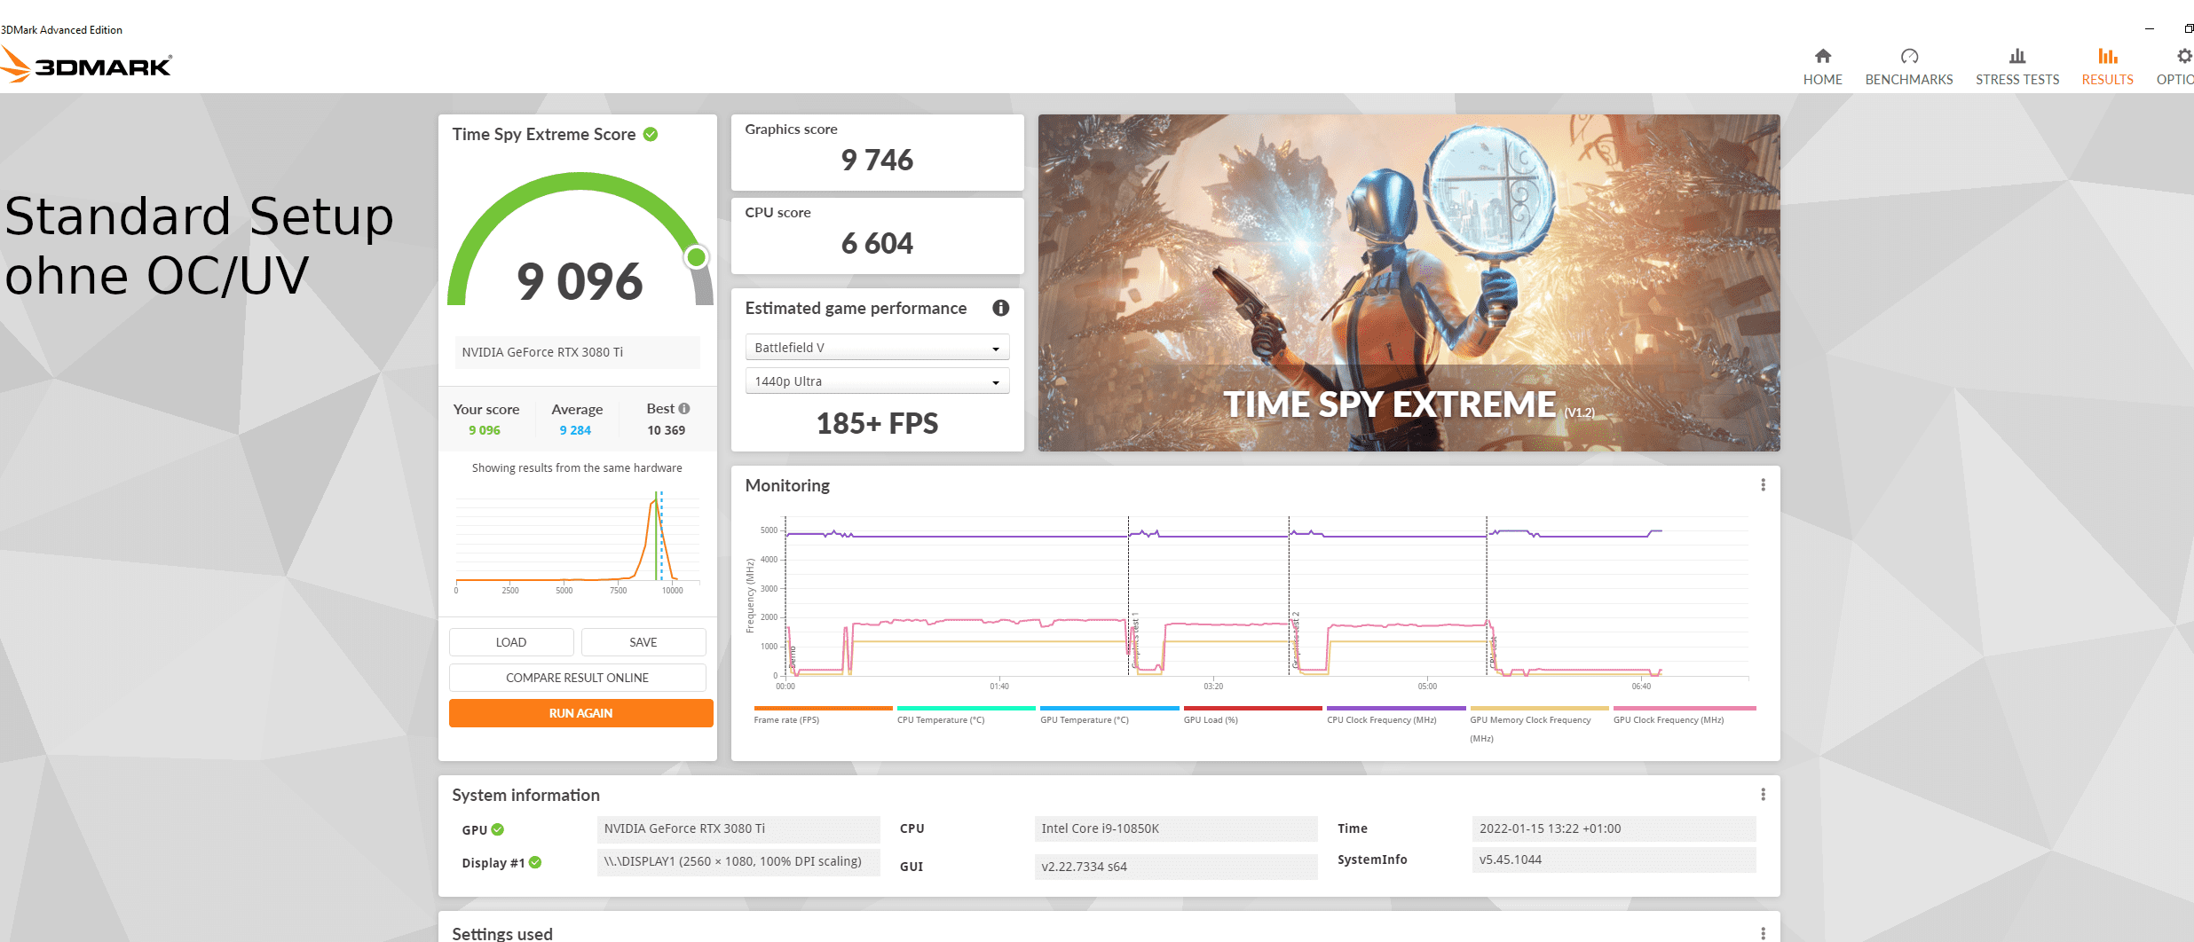Viewport: 2194px width, 942px height.
Task: Switch to STRESS TESTS tab
Action: (2017, 67)
